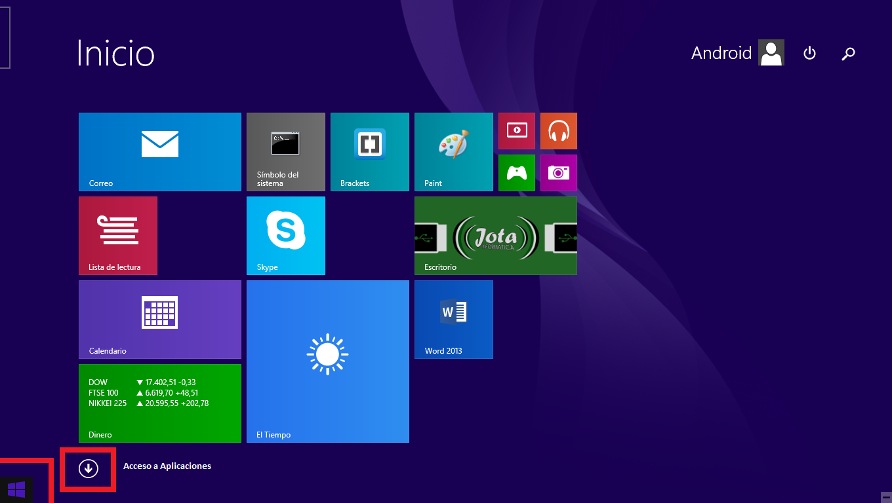Open the Dinero stock tile

159,403
